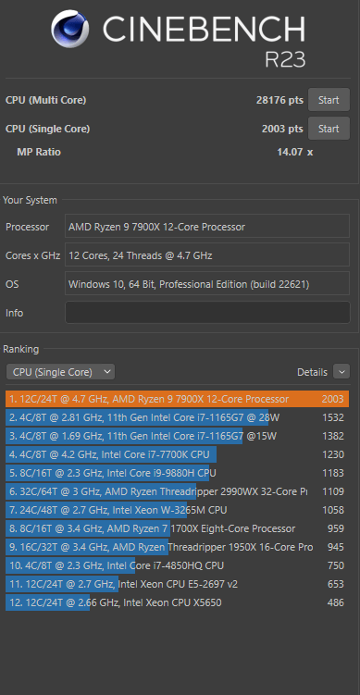Click the Cores x GHz field
360x695 pixels.
(207, 255)
